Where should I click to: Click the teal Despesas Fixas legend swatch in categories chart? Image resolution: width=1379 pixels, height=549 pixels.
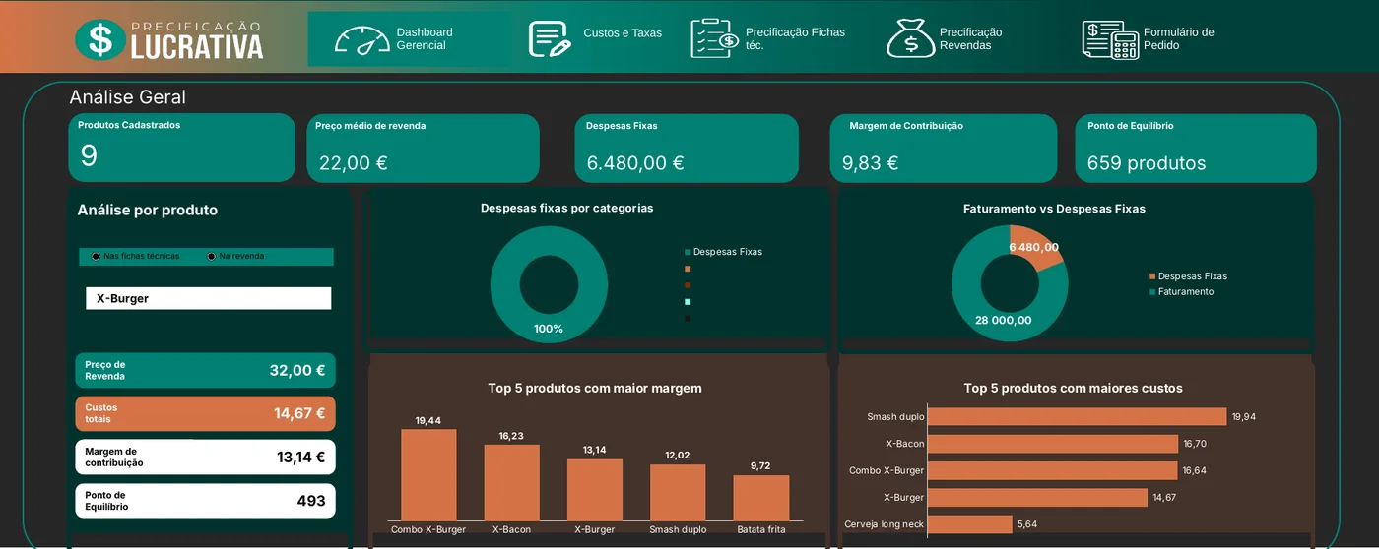coord(688,252)
